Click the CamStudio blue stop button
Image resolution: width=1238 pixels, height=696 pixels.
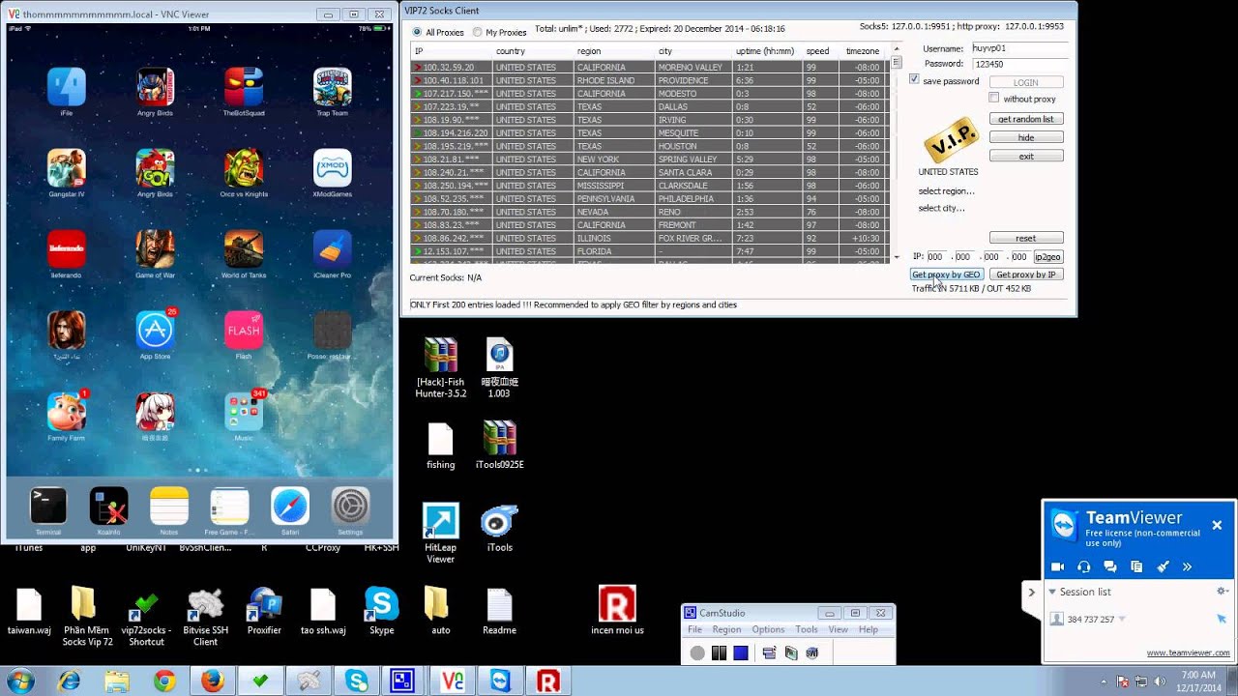click(x=741, y=653)
